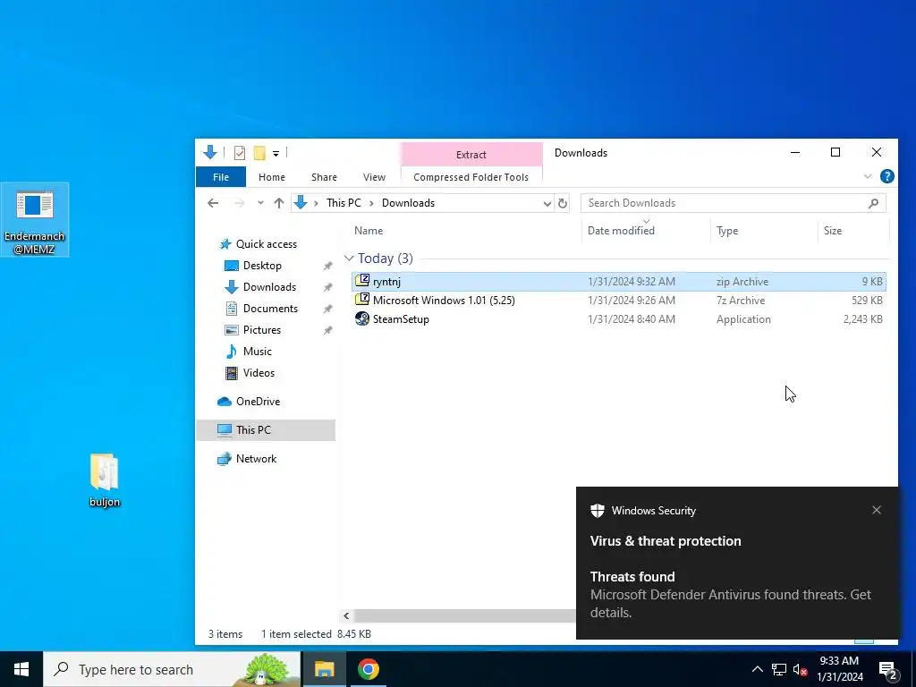Open Downloads in the navigation pane
This screenshot has width=916, height=687.
pos(269,287)
